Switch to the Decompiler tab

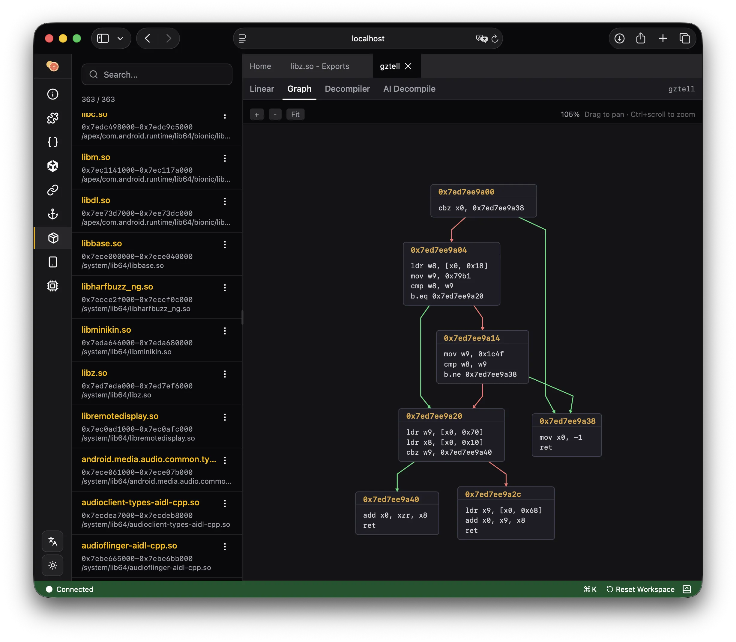point(347,89)
